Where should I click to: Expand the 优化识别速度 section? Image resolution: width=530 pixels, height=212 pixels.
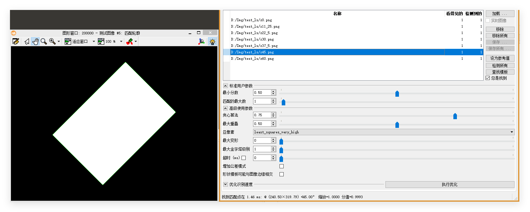225,184
